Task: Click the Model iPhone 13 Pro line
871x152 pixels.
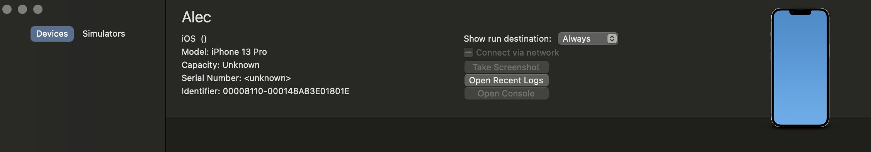Action: [224, 52]
